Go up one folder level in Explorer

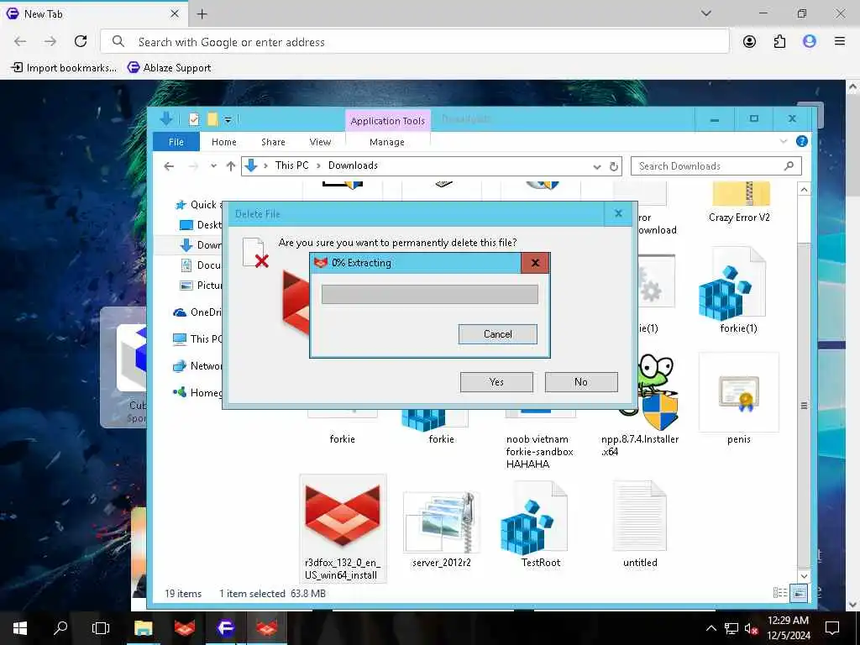[231, 165]
